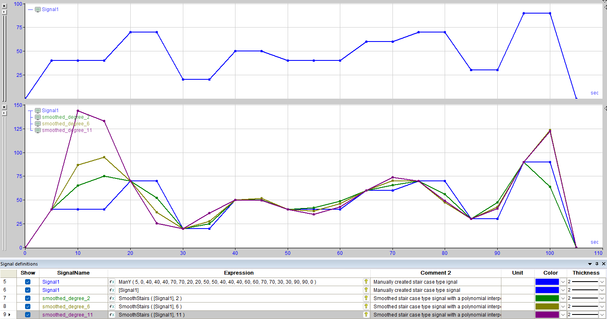Open the fx editor for SmoothStairs degree 11
Viewport: 607px width, 319px height.
[x=112, y=315]
